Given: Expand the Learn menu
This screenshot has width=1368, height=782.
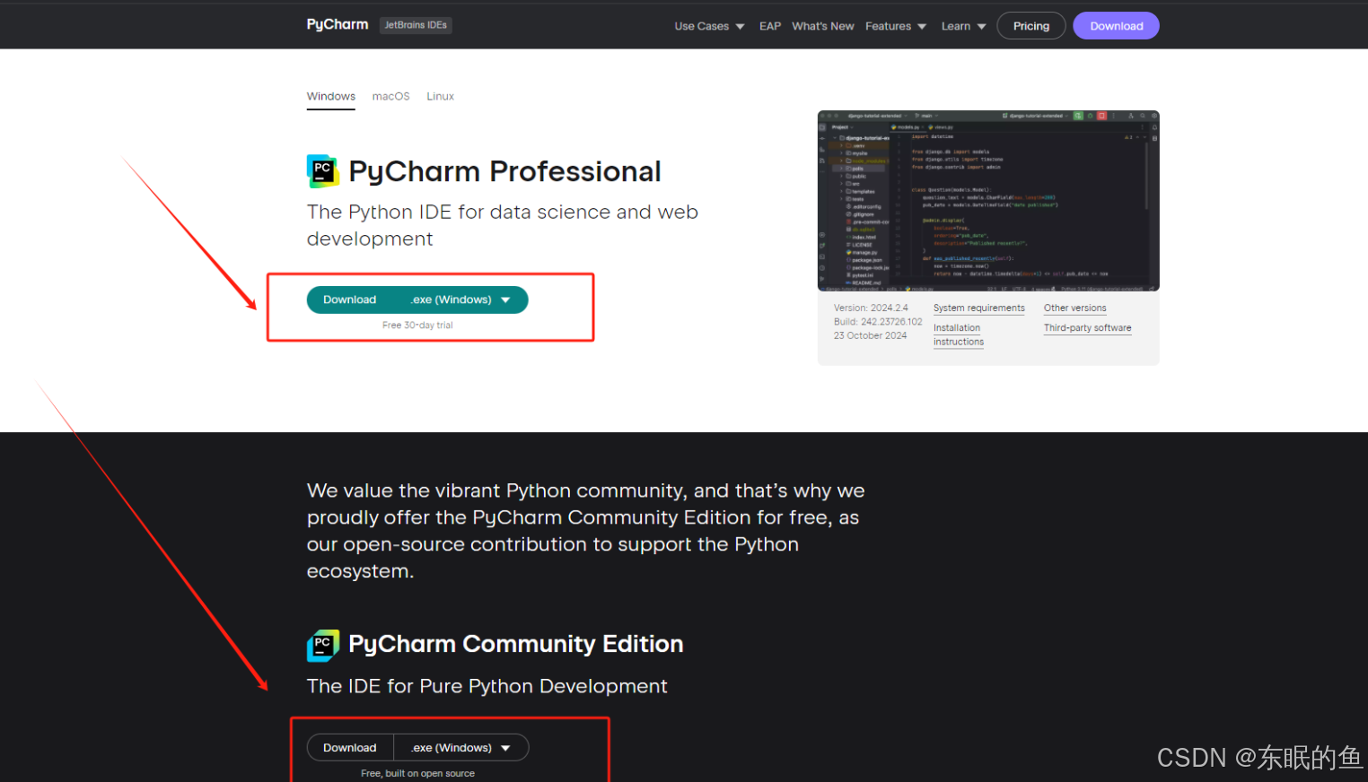Looking at the screenshot, I should point(963,26).
